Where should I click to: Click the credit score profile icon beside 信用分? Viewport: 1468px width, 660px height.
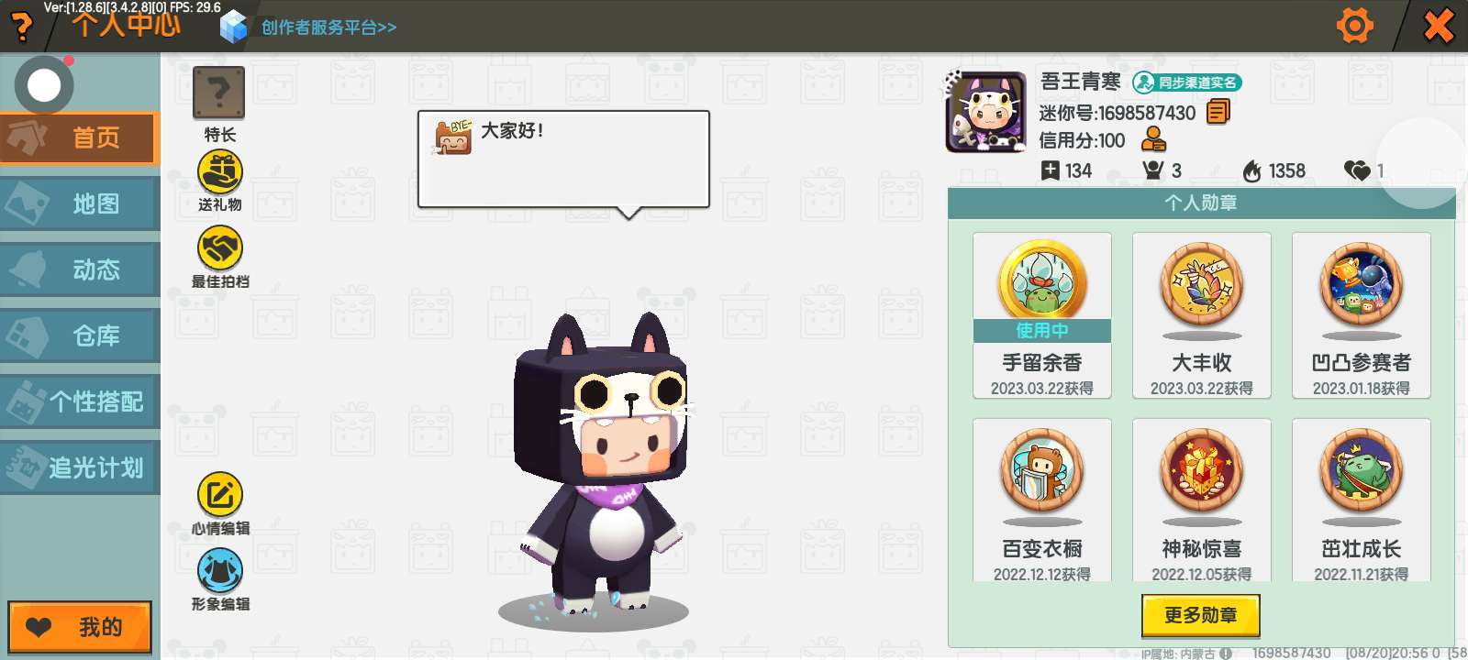click(x=1153, y=139)
